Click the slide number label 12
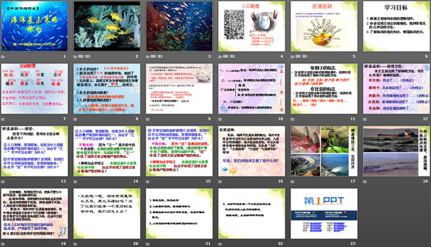 [426, 119]
